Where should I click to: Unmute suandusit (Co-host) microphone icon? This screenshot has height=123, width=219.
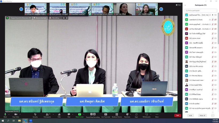213,20
